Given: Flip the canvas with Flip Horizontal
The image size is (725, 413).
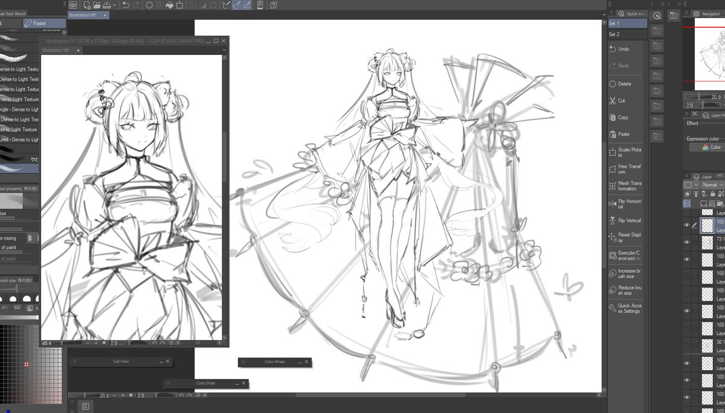Looking at the screenshot, I should pos(626,203).
